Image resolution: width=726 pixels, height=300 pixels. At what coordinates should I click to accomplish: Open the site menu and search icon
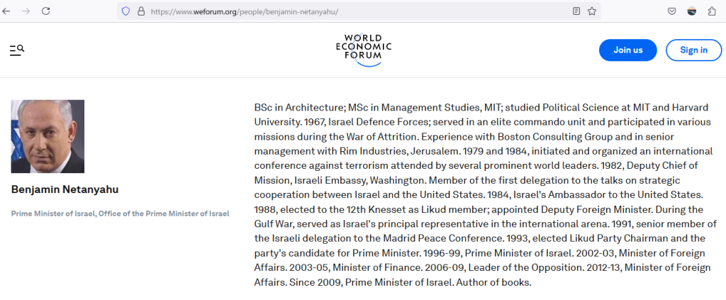(17, 50)
